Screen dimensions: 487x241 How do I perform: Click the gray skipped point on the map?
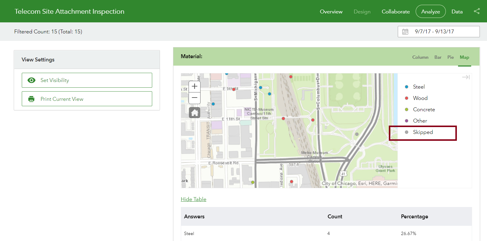click(357, 134)
